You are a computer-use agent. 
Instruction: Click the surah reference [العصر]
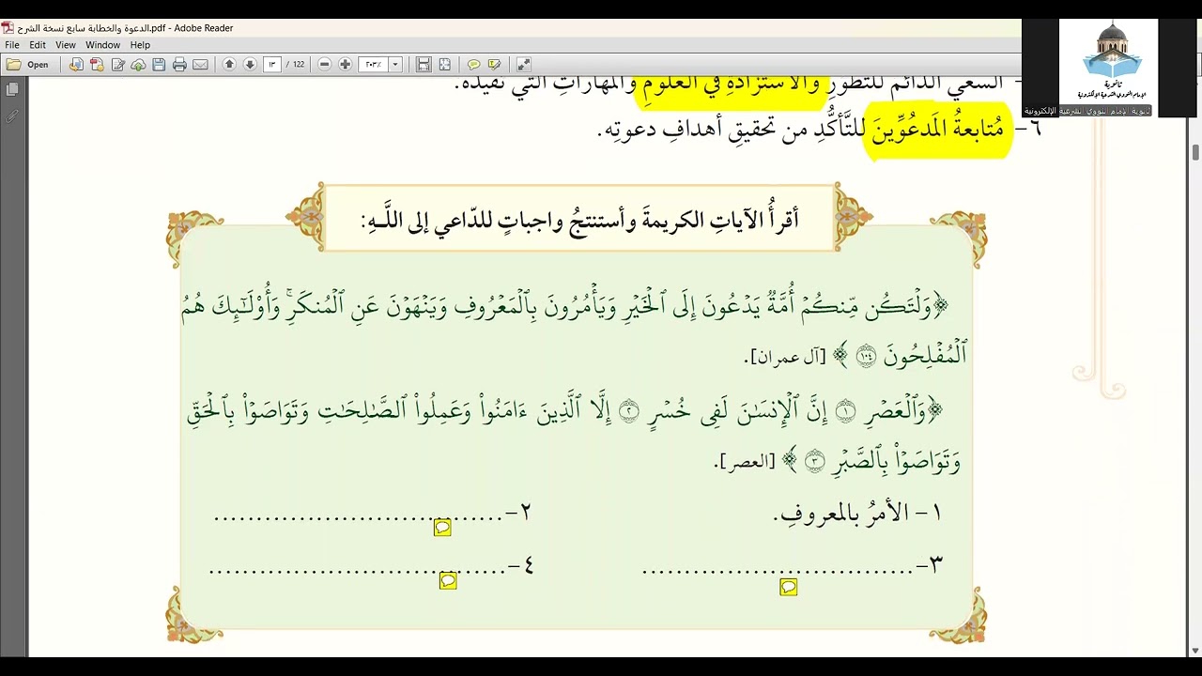745,461
